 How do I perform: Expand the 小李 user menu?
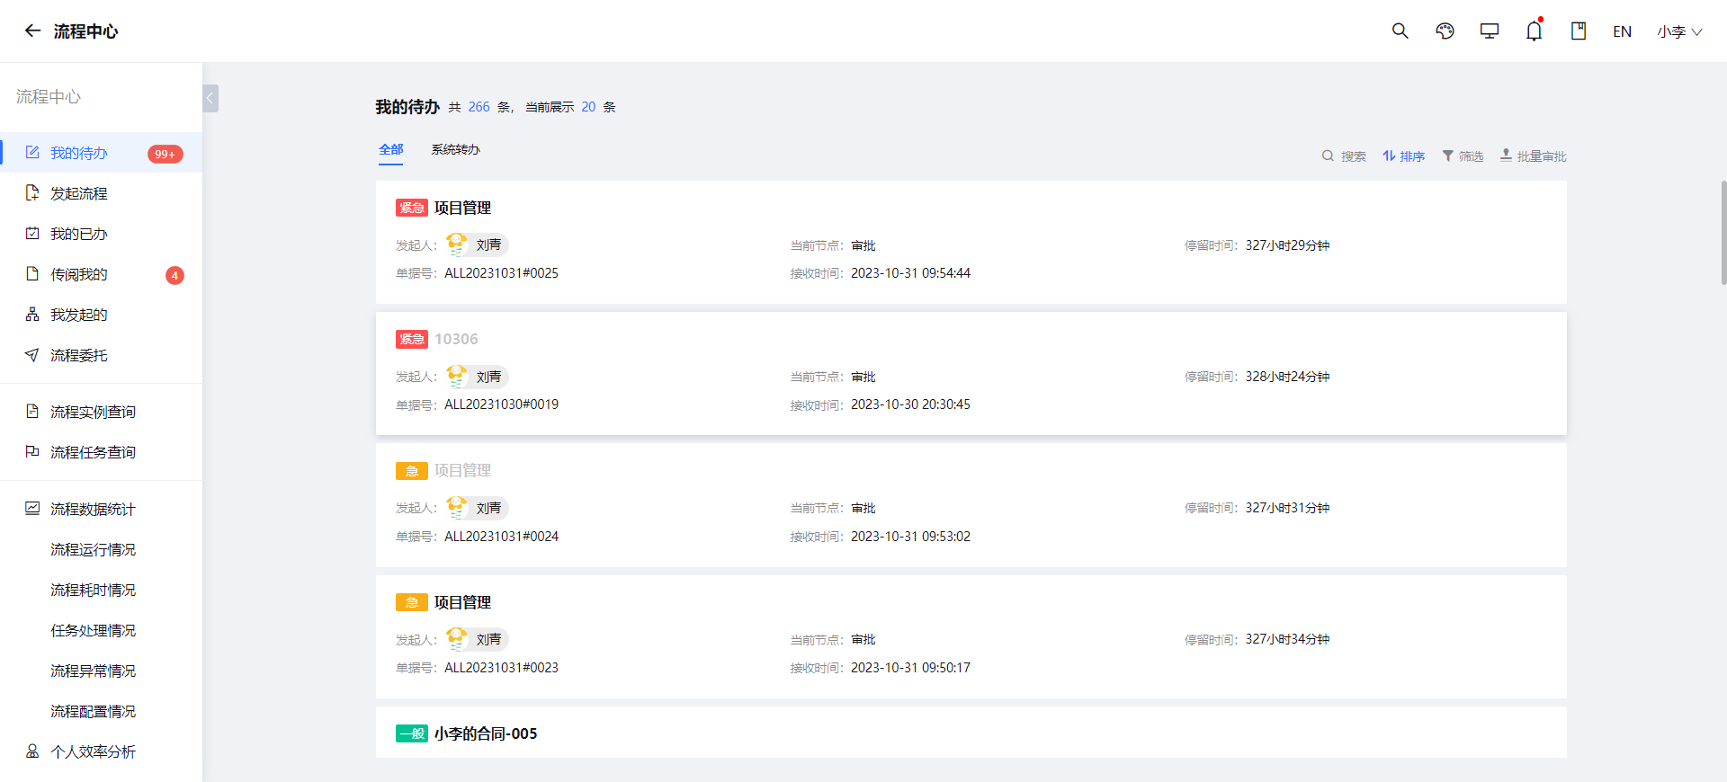coord(1679,31)
